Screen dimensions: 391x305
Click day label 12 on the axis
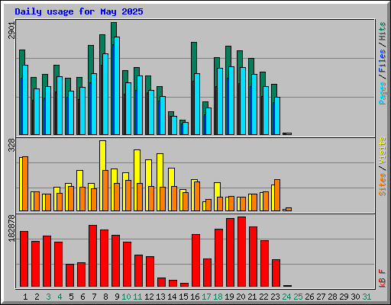[149, 297]
